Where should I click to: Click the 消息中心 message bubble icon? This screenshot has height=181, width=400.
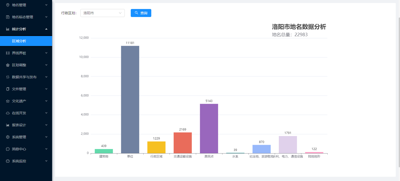click(x=8, y=149)
